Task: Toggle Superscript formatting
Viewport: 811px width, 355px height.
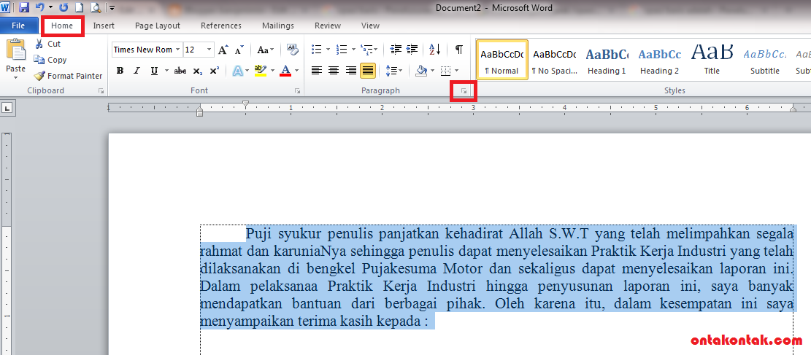Action: pyautogui.click(x=214, y=71)
